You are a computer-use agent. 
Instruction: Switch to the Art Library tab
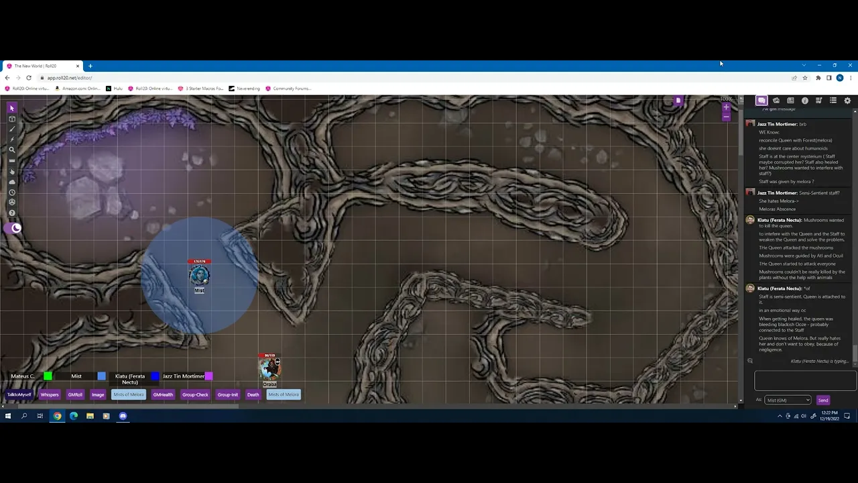(776, 101)
